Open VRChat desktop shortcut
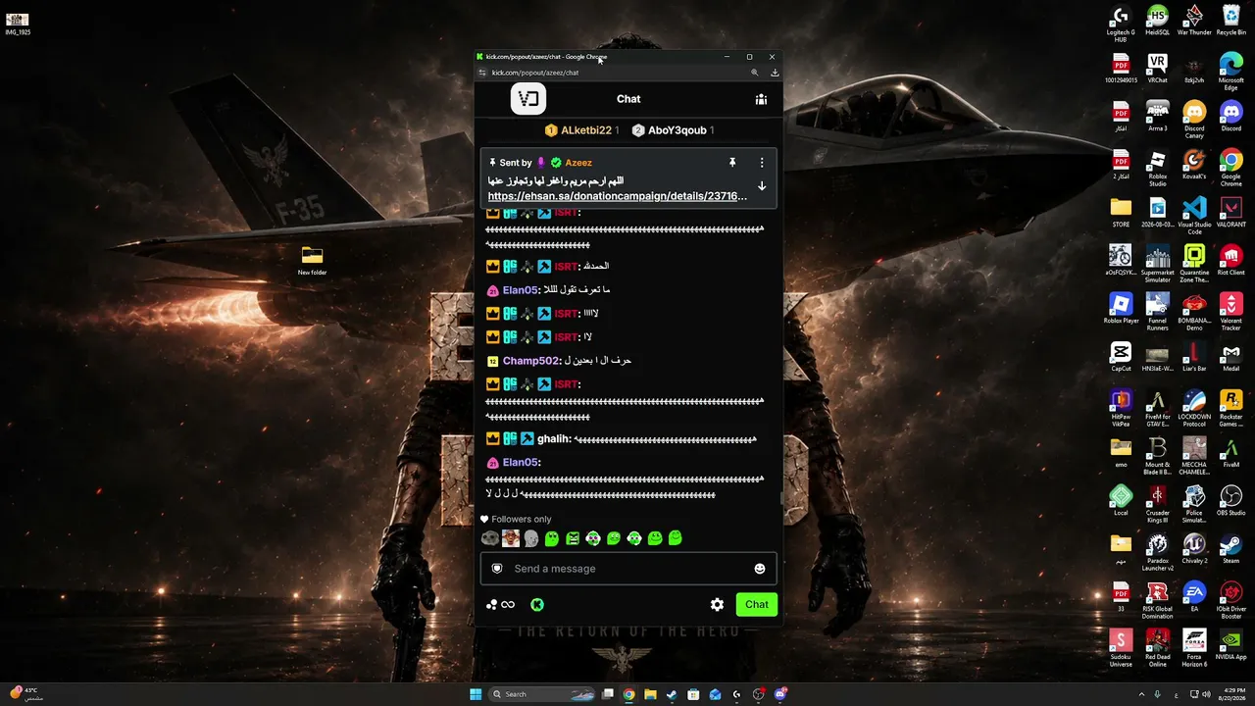The image size is (1255, 706). tap(1158, 70)
